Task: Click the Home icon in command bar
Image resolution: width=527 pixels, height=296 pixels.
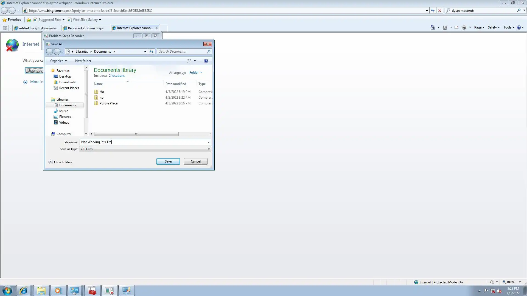Action: coord(433,27)
